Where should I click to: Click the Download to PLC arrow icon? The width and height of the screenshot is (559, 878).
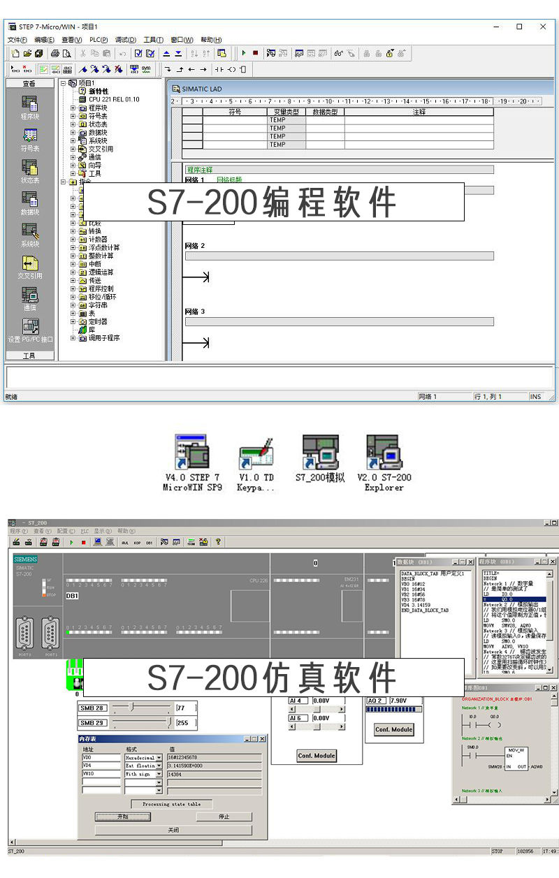coord(178,53)
